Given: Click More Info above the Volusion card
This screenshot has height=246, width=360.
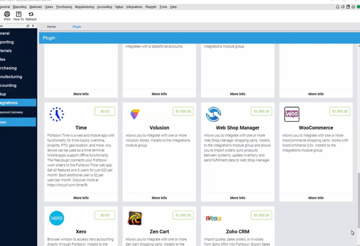Looking at the screenshot, I should (159, 94).
